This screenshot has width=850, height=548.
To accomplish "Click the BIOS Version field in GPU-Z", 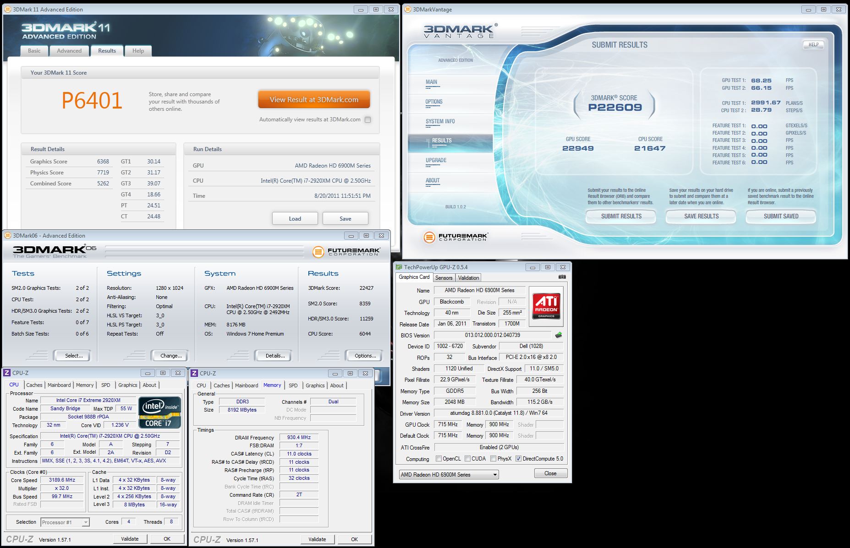I will pyautogui.click(x=493, y=335).
